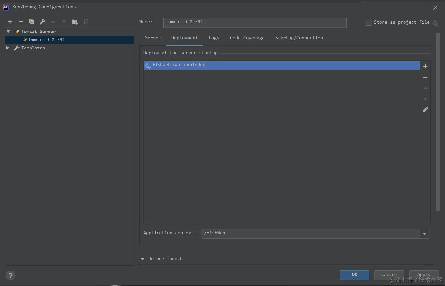Viewport: 445px width, 286px height.
Task: Confirm with the OK button
Action: click(x=354, y=275)
